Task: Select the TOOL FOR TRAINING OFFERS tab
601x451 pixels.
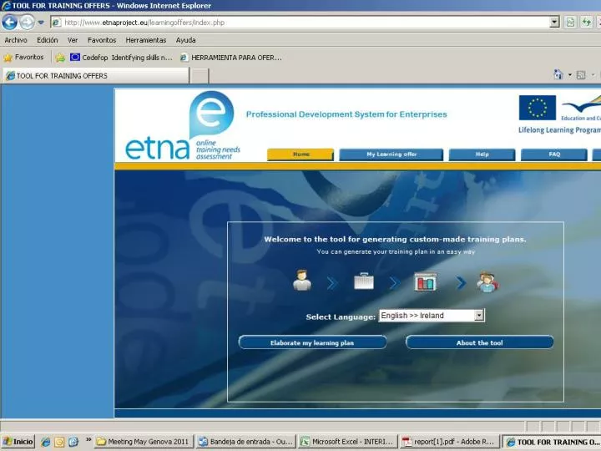Action: [x=95, y=75]
